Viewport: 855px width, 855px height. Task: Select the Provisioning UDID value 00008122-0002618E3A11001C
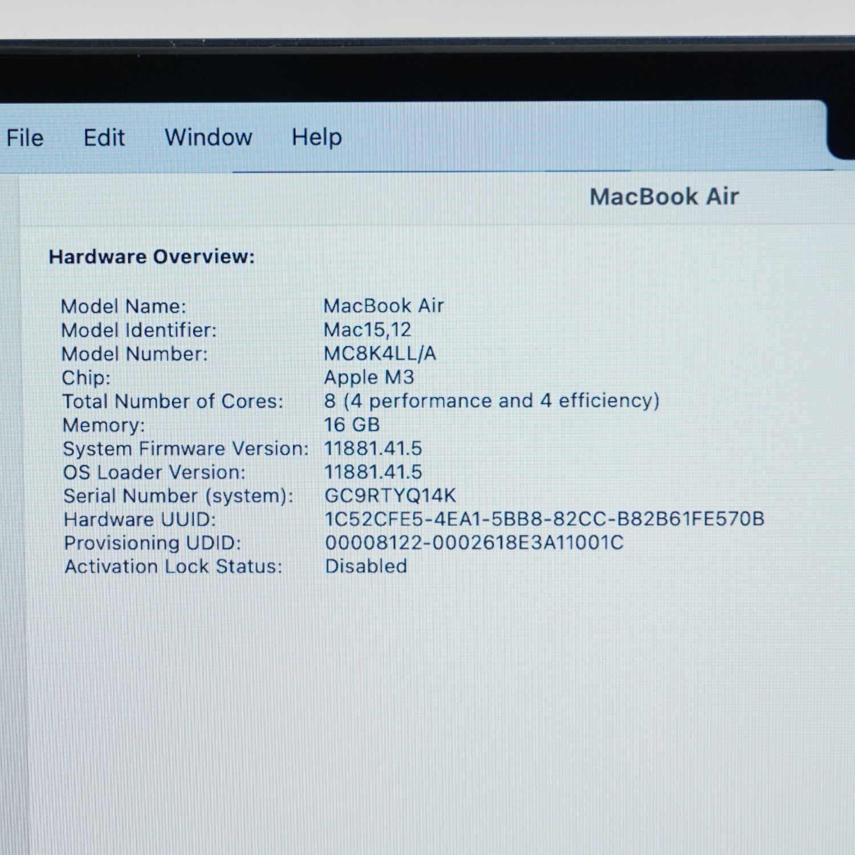[474, 542]
